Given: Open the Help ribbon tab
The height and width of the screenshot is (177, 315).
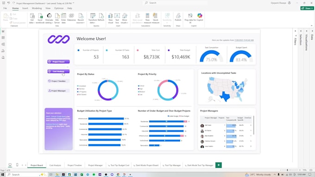Looking at the screenshot, I should tap(69, 8).
